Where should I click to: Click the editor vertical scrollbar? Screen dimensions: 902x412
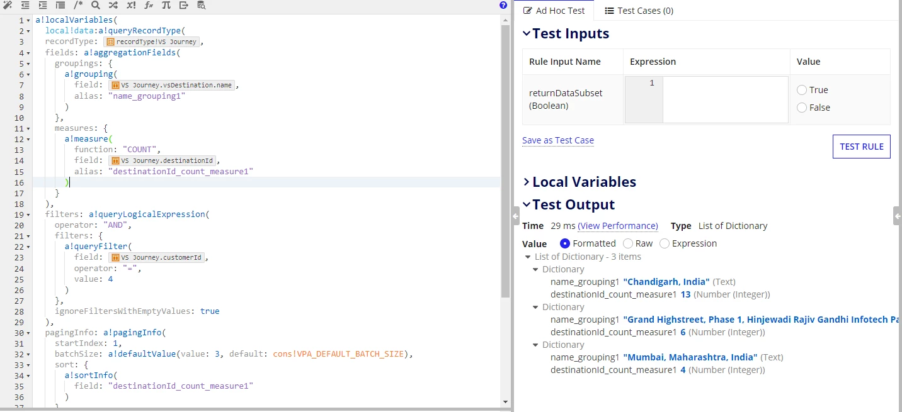tap(505, 162)
